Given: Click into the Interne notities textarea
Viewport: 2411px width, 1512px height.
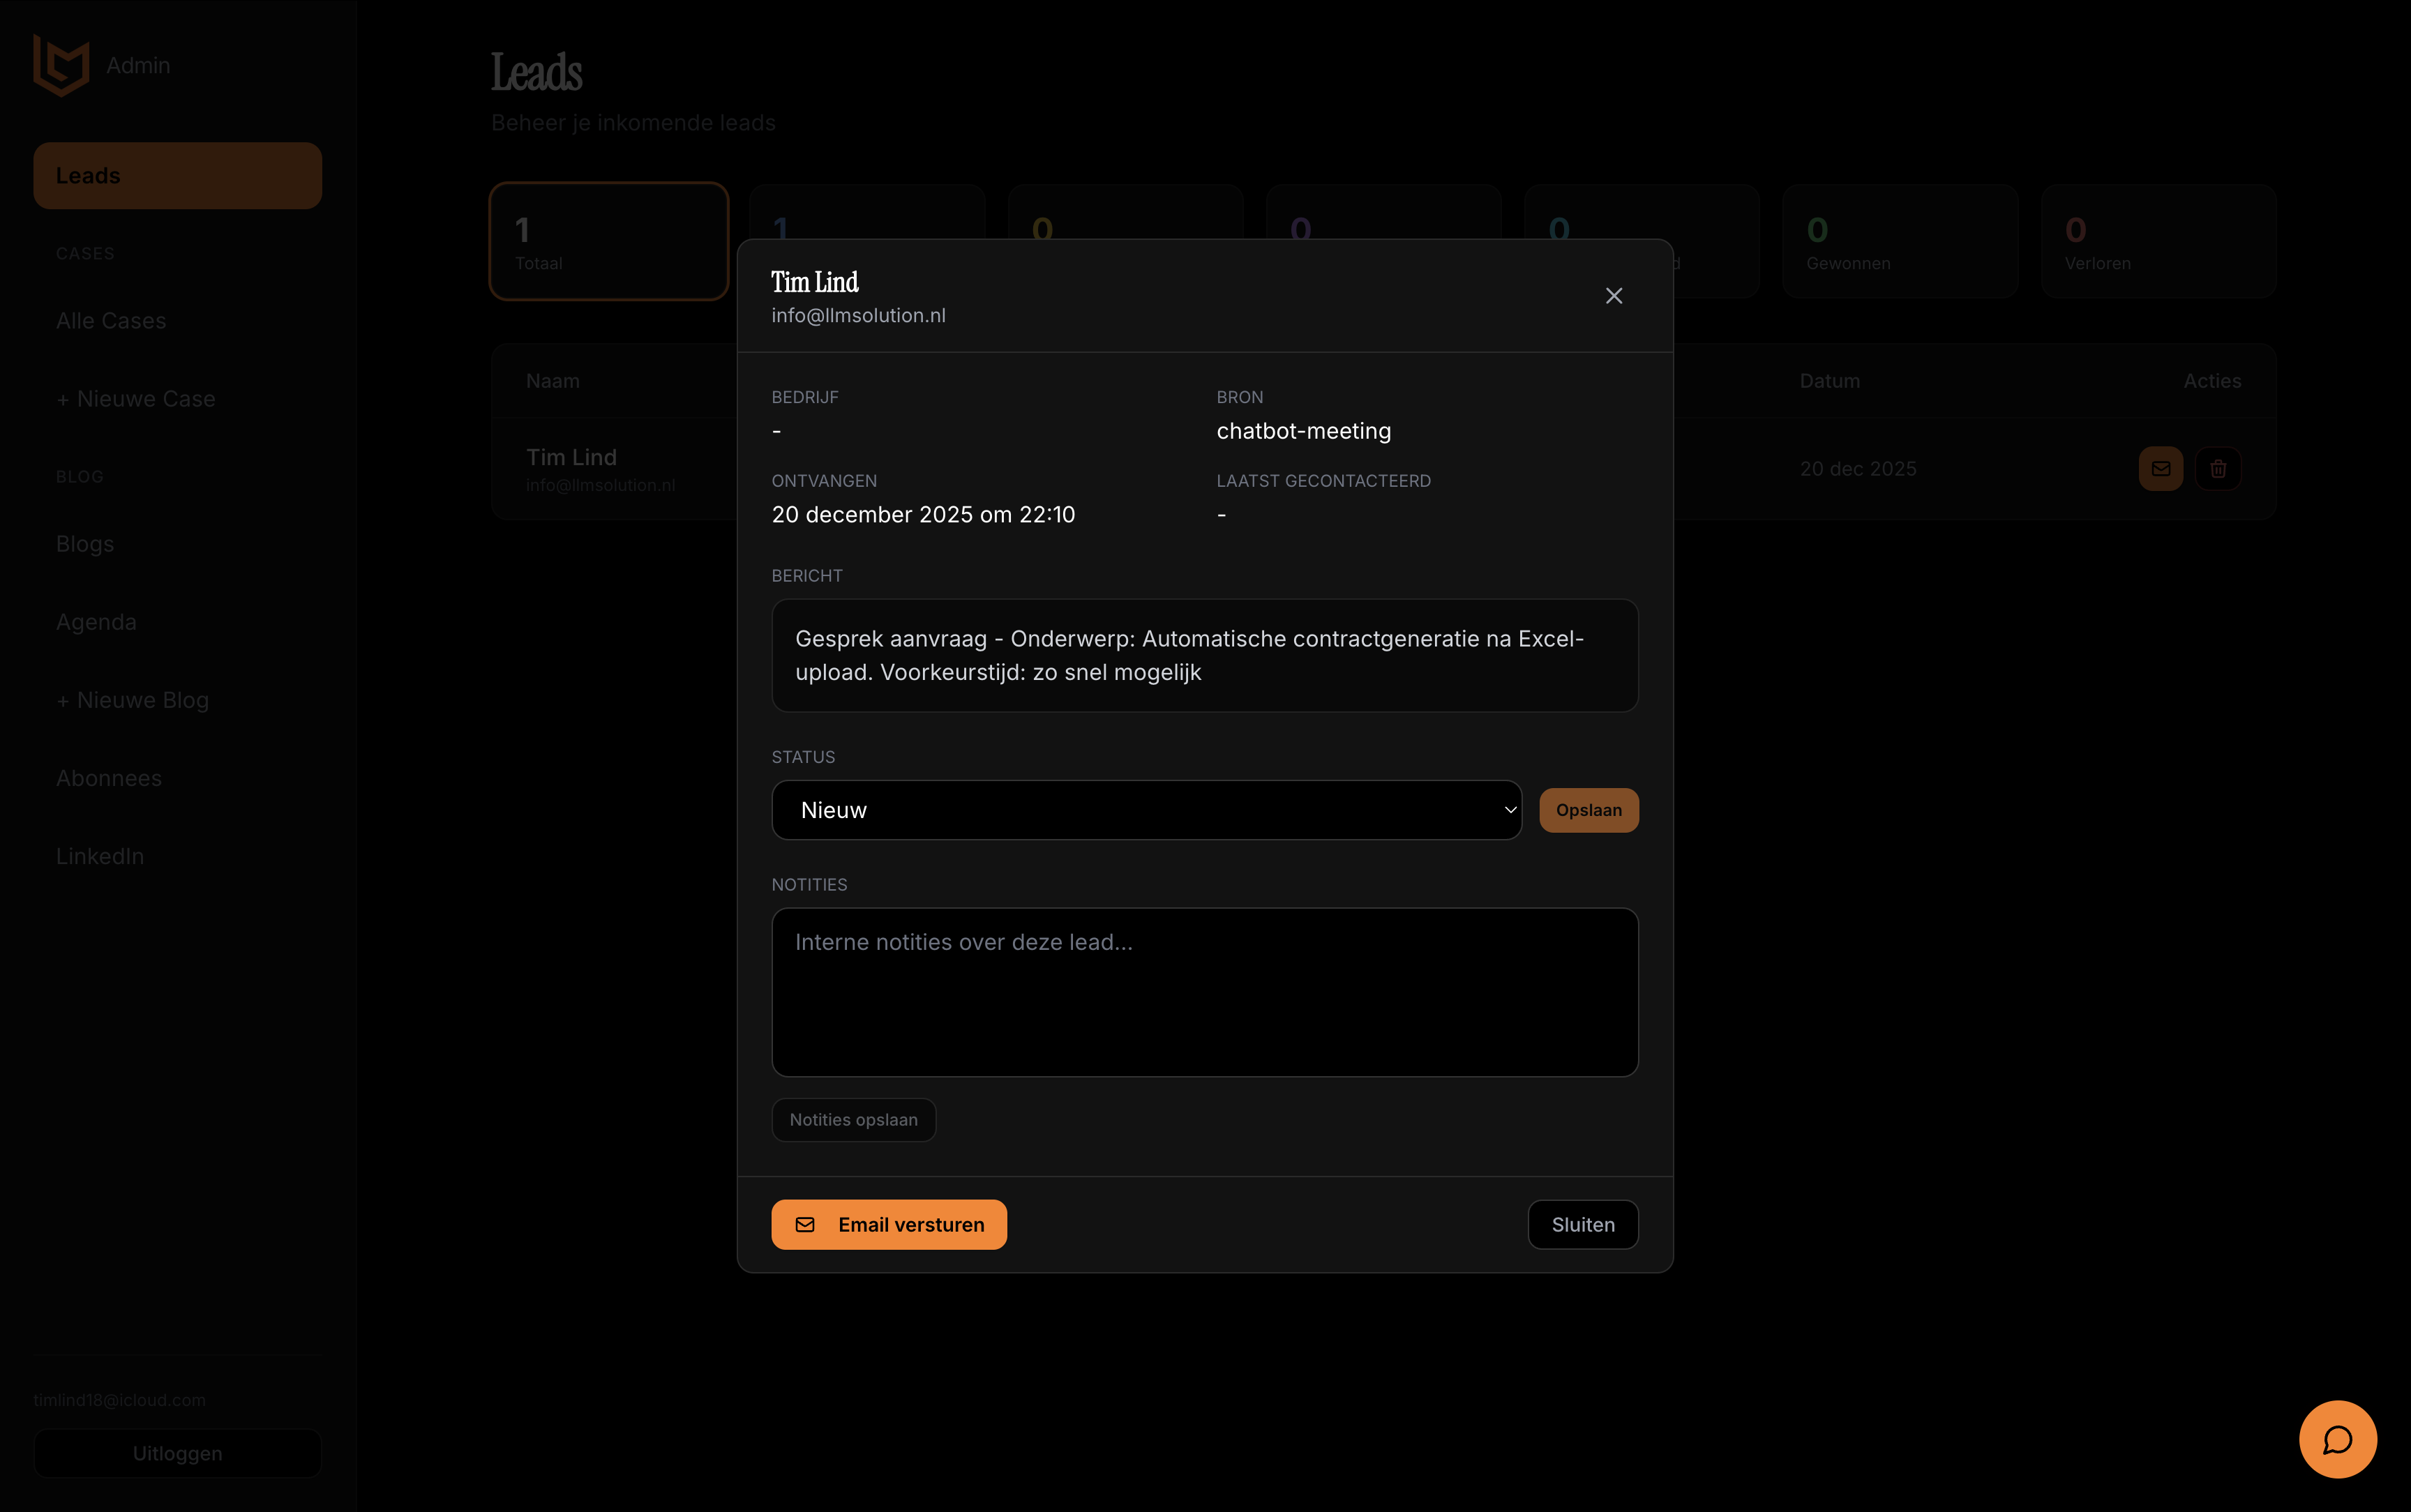Looking at the screenshot, I should pyautogui.click(x=1204, y=991).
